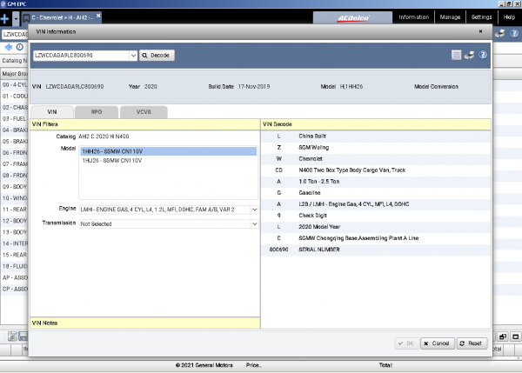Open the Engine dropdown list

click(x=254, y=210)
